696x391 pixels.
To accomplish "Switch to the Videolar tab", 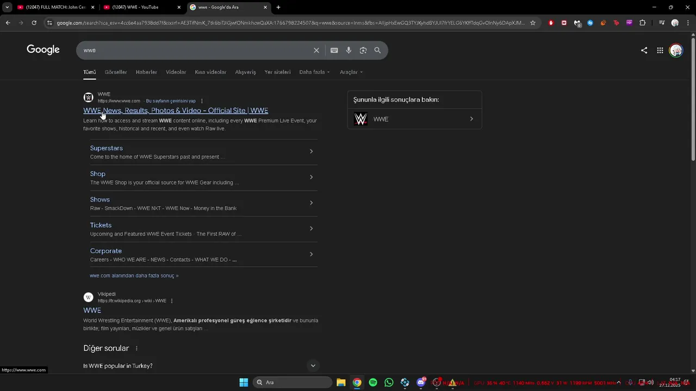I will pos(176,72).
